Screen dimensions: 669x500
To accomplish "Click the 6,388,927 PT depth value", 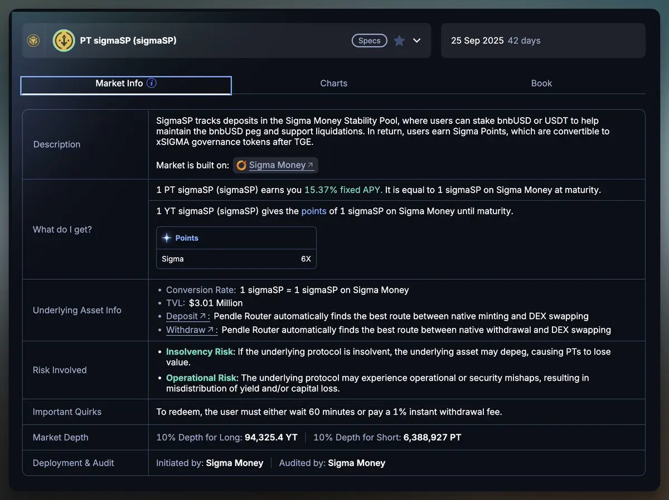I will (432, 438).
